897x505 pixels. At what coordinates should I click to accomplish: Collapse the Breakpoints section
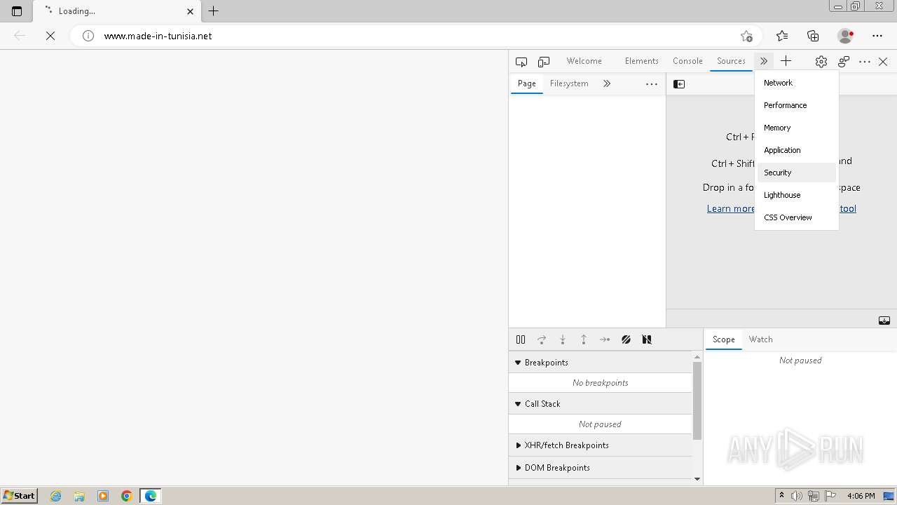point(601,363)
